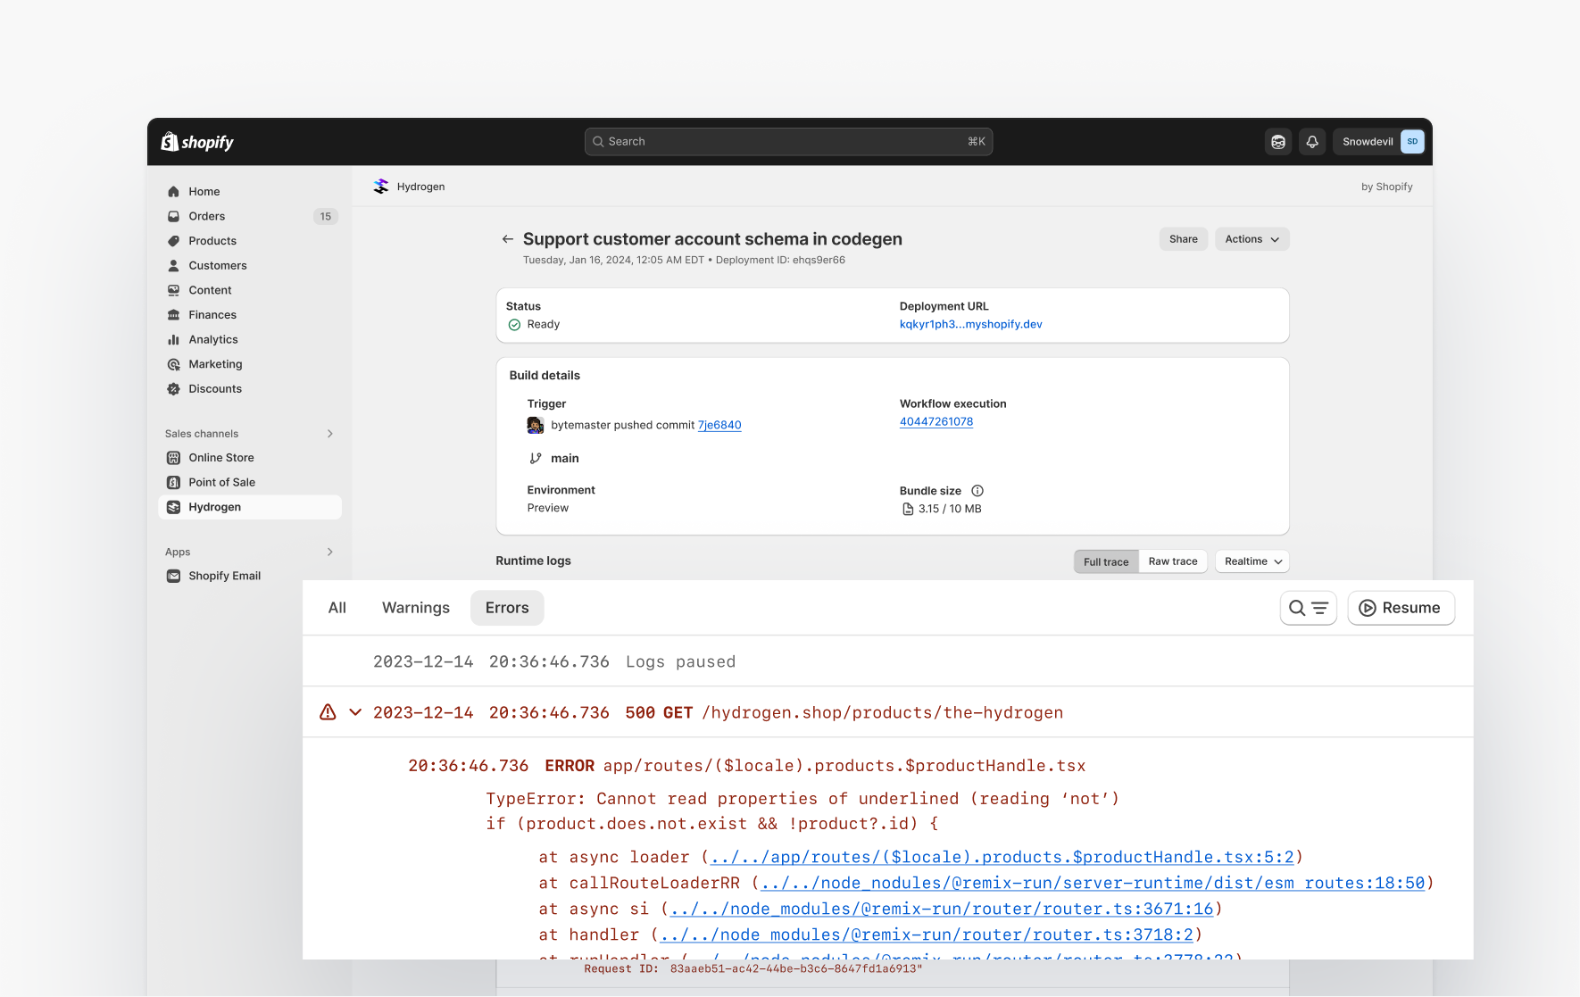Click Resume to resume logs
Screen dimensions: 1580x997
pos(1401,608)
